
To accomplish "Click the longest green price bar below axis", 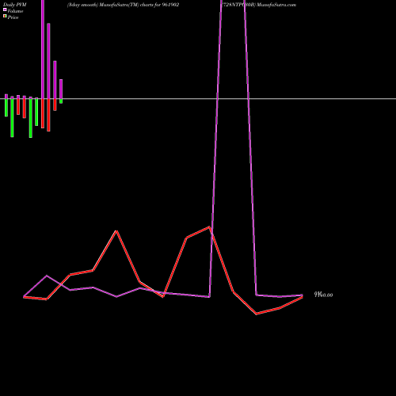I will (x=31, y=118).
